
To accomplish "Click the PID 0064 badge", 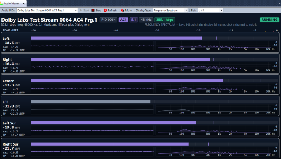I will pyautogui.click(x=108, y=20).
